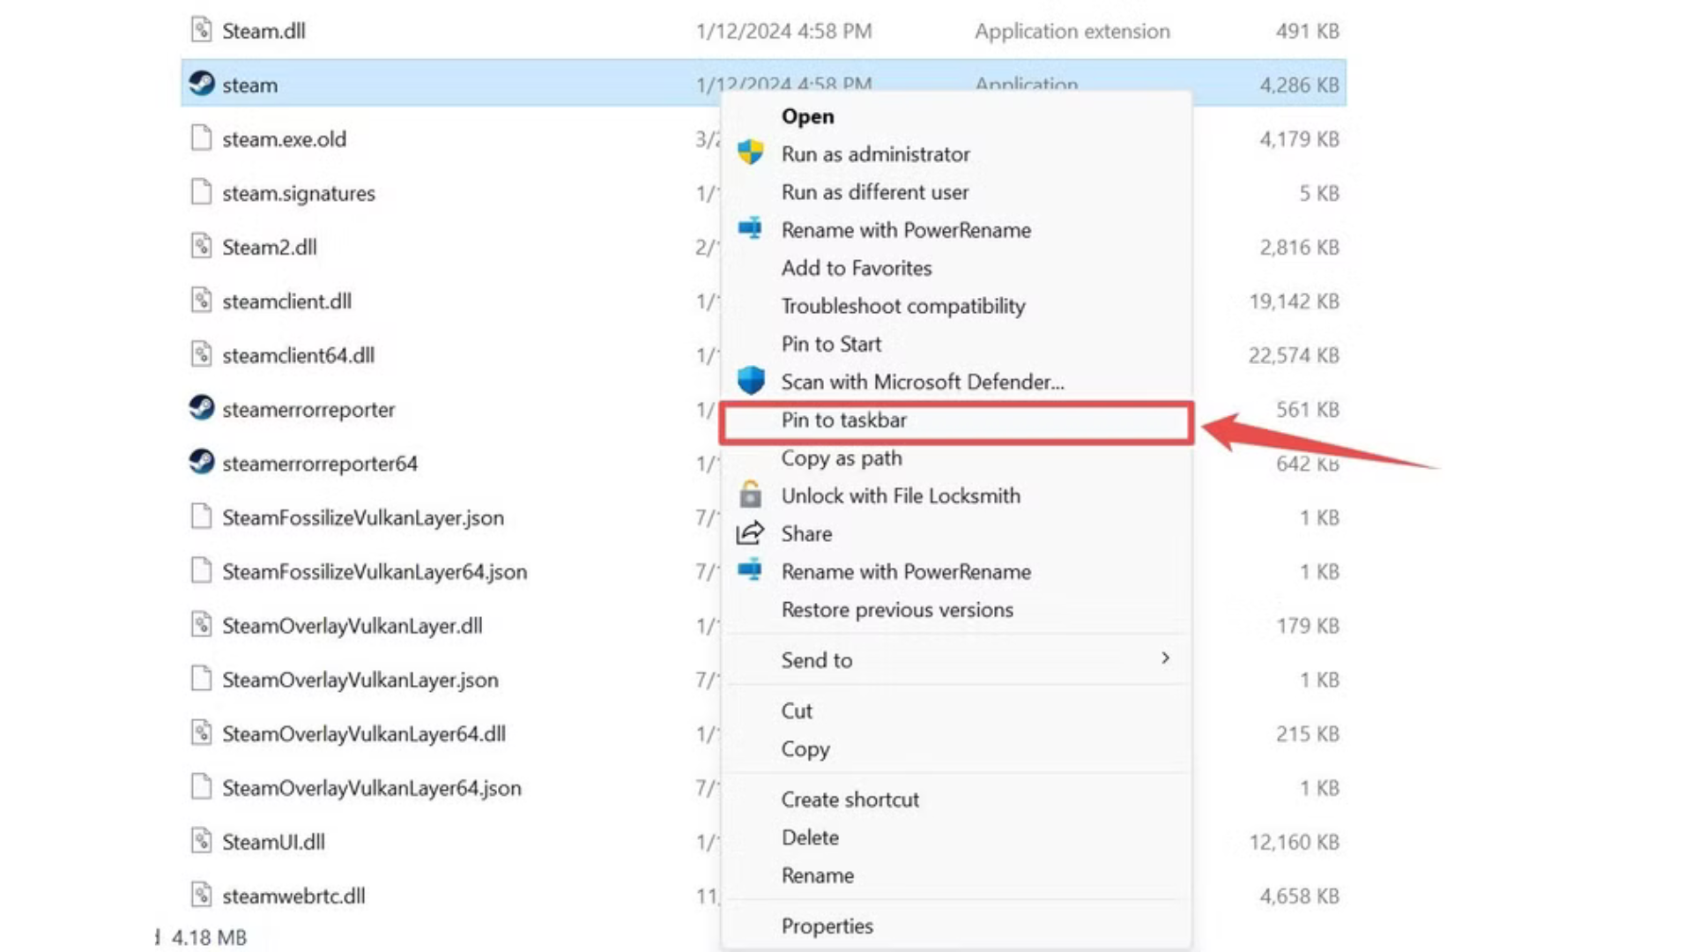Click the PowerRename icon in the context menu

pyautogui.click(x=750, y=229)
